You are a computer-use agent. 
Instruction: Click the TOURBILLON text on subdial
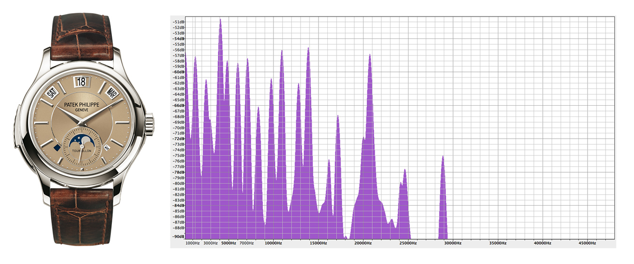[82, 150]
